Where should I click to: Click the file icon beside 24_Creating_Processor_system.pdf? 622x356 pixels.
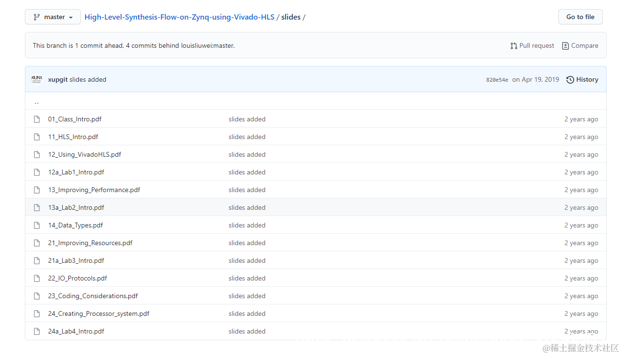pyautogui.click(x=37, y=313)
